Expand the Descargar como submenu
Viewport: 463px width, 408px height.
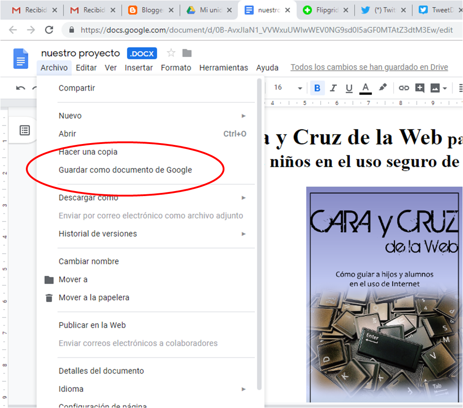(244, 197)
